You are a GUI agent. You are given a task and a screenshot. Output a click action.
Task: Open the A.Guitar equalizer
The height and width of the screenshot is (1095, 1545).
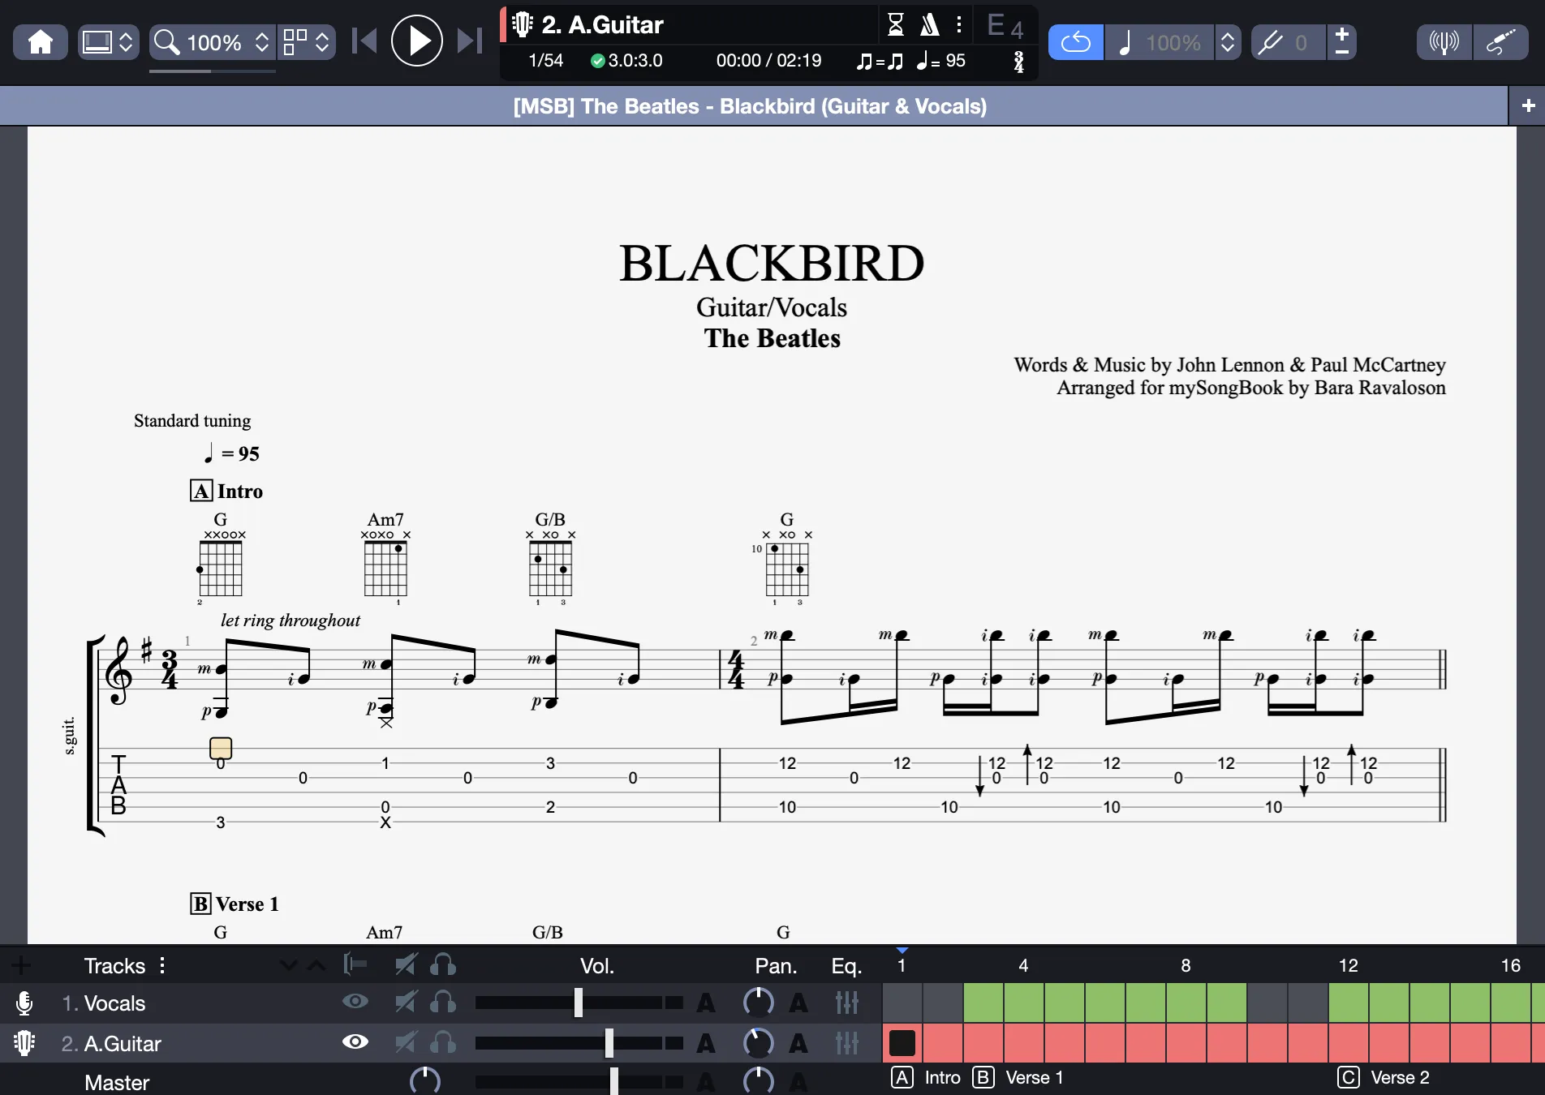(847, 1043)
